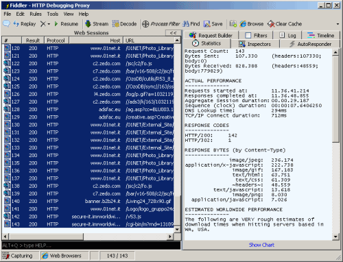The width and height of the screenshot is (343, 262).
Task: Click session 129 /creative.asp URL
Action: click(150, 117)
